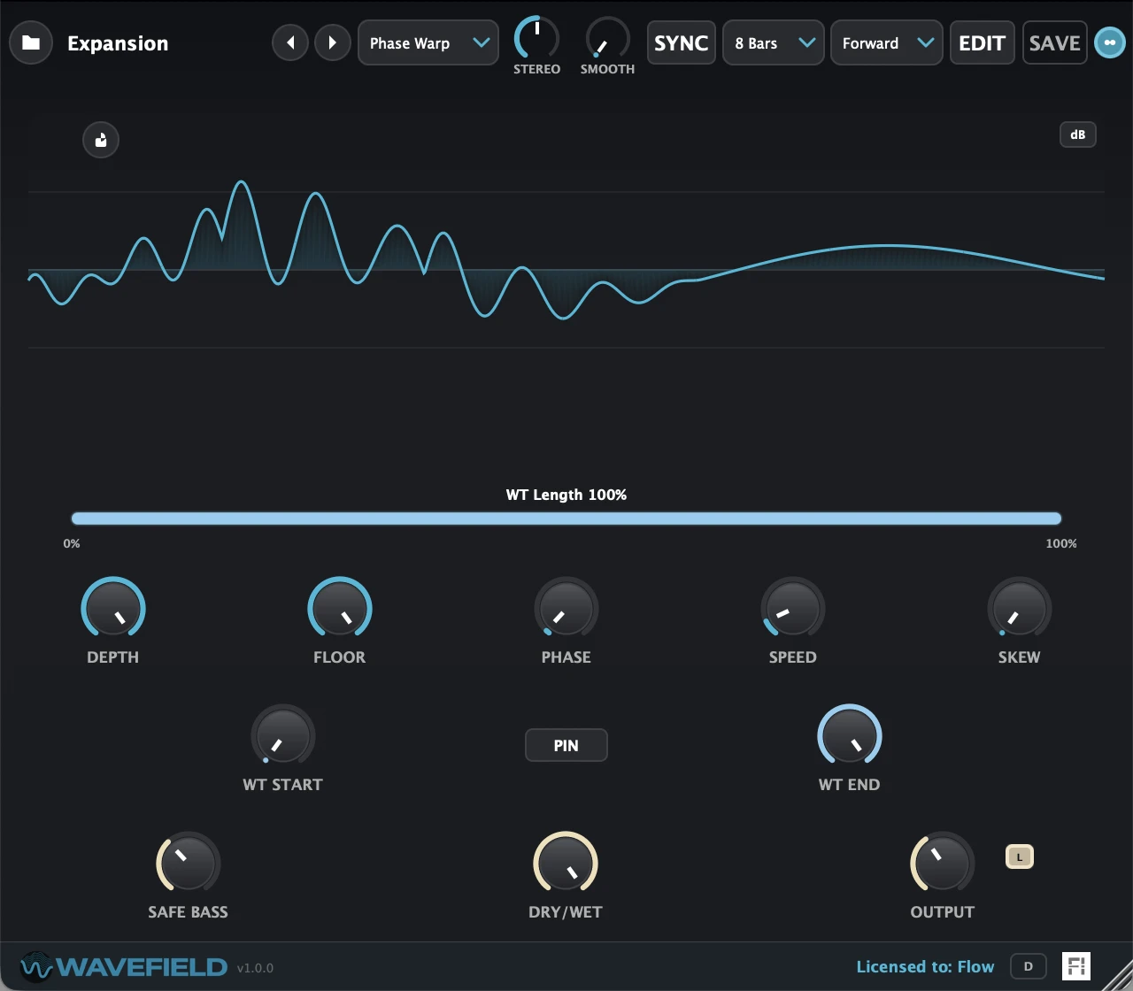Image resolution: width=1133 pixels, height=991 pixels.
Task: Open the Forward direction dropdown
Action: 886,42
